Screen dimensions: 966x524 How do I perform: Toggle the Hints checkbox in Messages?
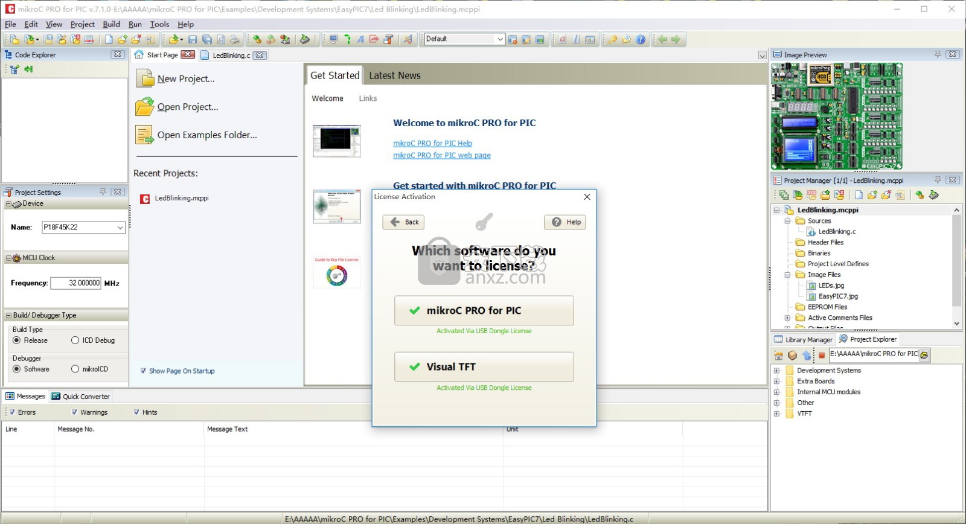[x=136, y=412]
